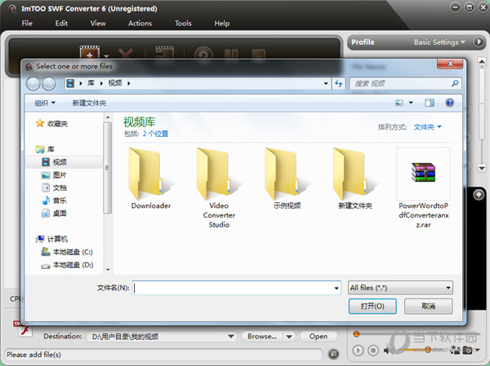490x366 pixels.
Task: Click the search magnifier icon
Action: (x=455, y=83)
